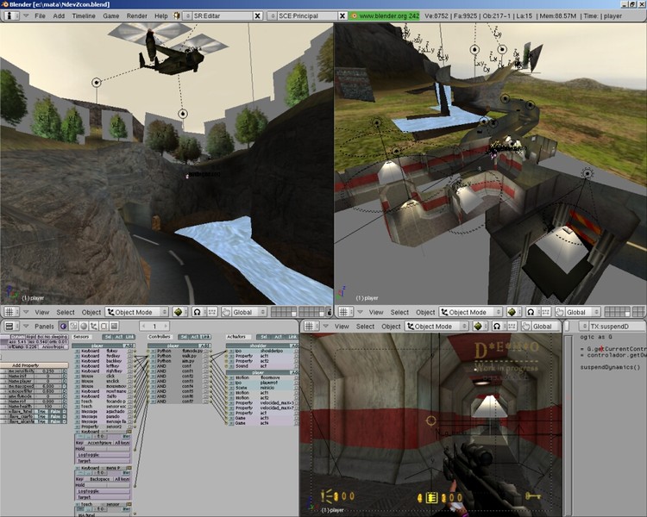
Task: Open the info window type selector icon
Action: pos(10,16)
